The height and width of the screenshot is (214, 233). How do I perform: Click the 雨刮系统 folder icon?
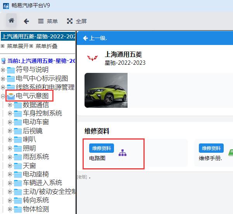pos(18,157)
